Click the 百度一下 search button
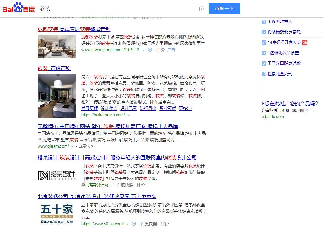The height and width of the screenshot is (231, 323). (224, 9)
